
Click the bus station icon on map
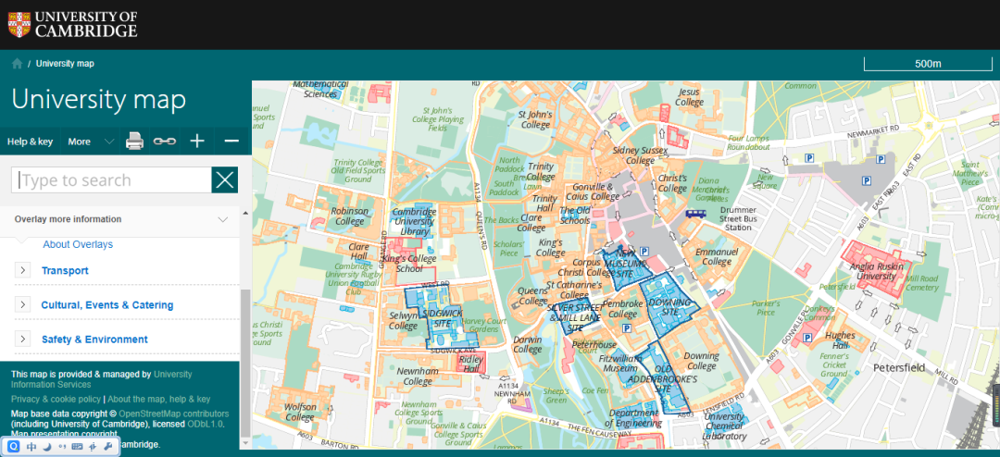click(x=695, y=214)
